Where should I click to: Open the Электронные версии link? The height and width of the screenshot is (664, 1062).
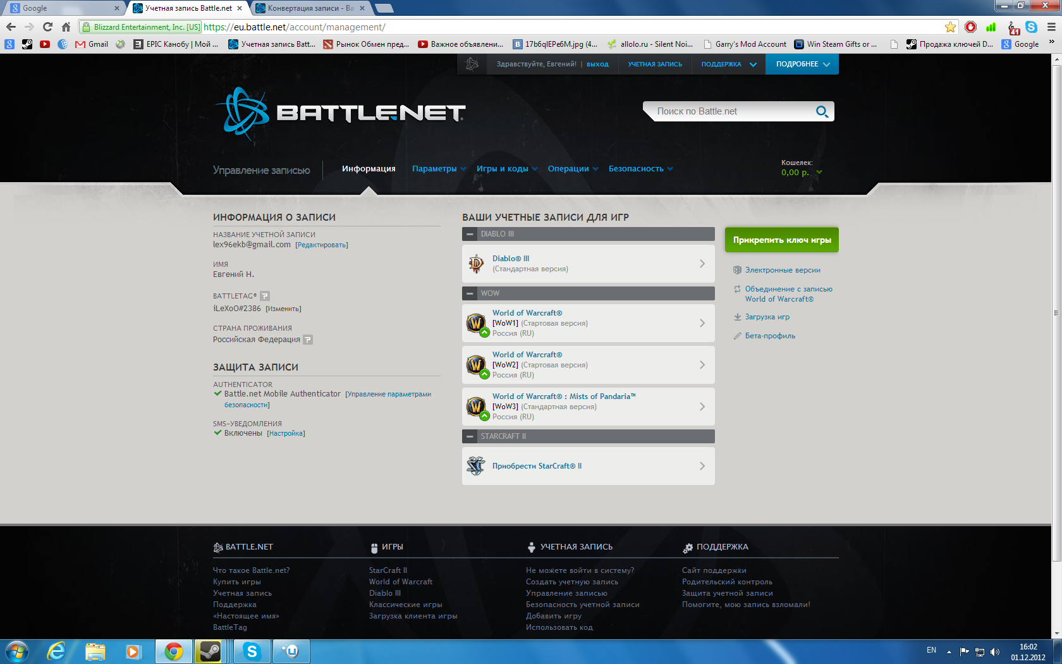point(783,270)
